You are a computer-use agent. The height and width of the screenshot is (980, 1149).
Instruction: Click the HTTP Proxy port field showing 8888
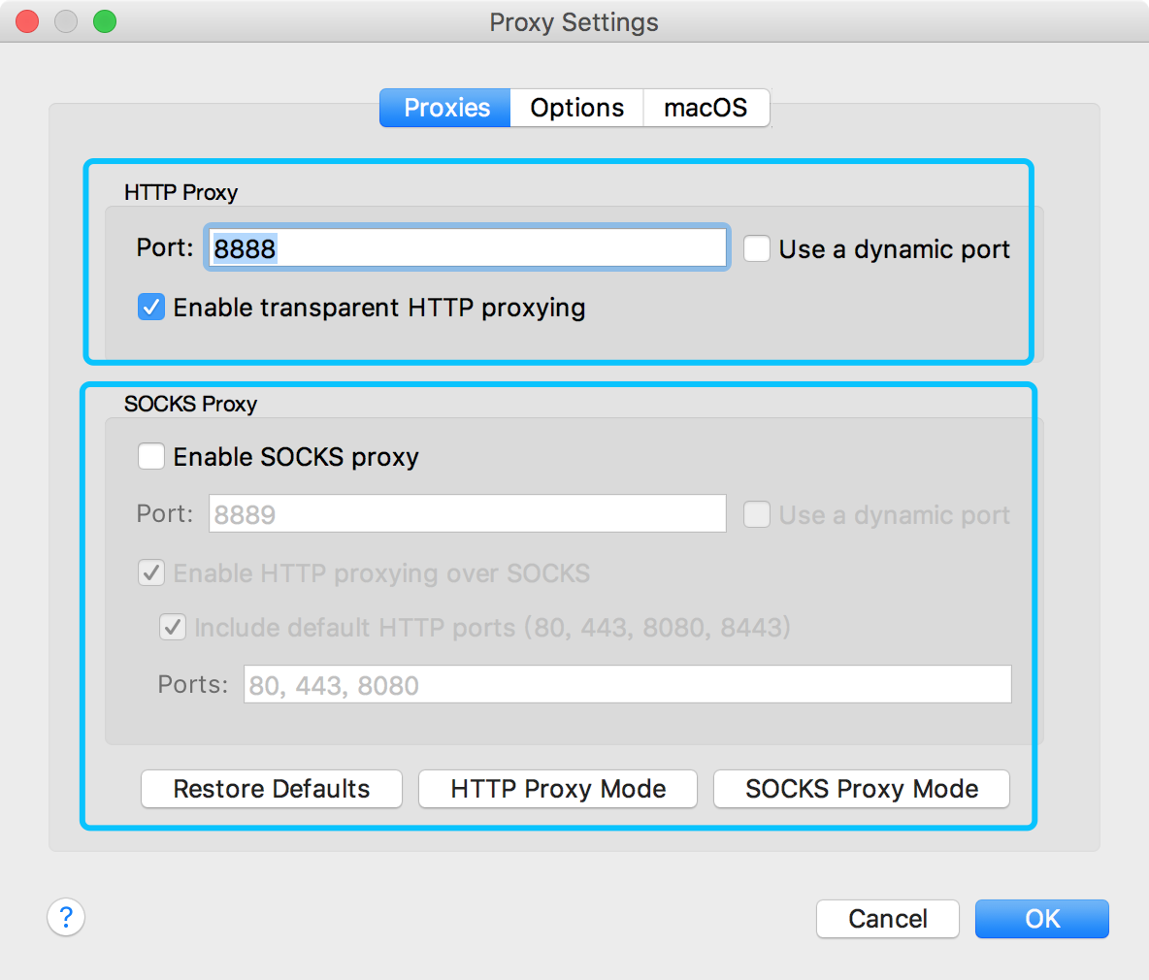pos(466,247)
